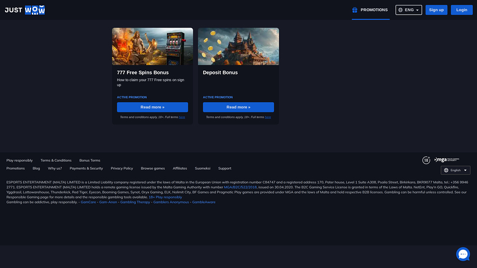Click the Sign up button
Screen dimensions: 477x268
(x=436, y=10)
